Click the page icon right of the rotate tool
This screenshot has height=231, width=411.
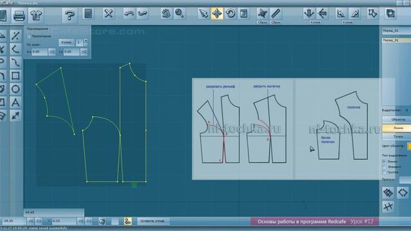click(x=244, y=13)
